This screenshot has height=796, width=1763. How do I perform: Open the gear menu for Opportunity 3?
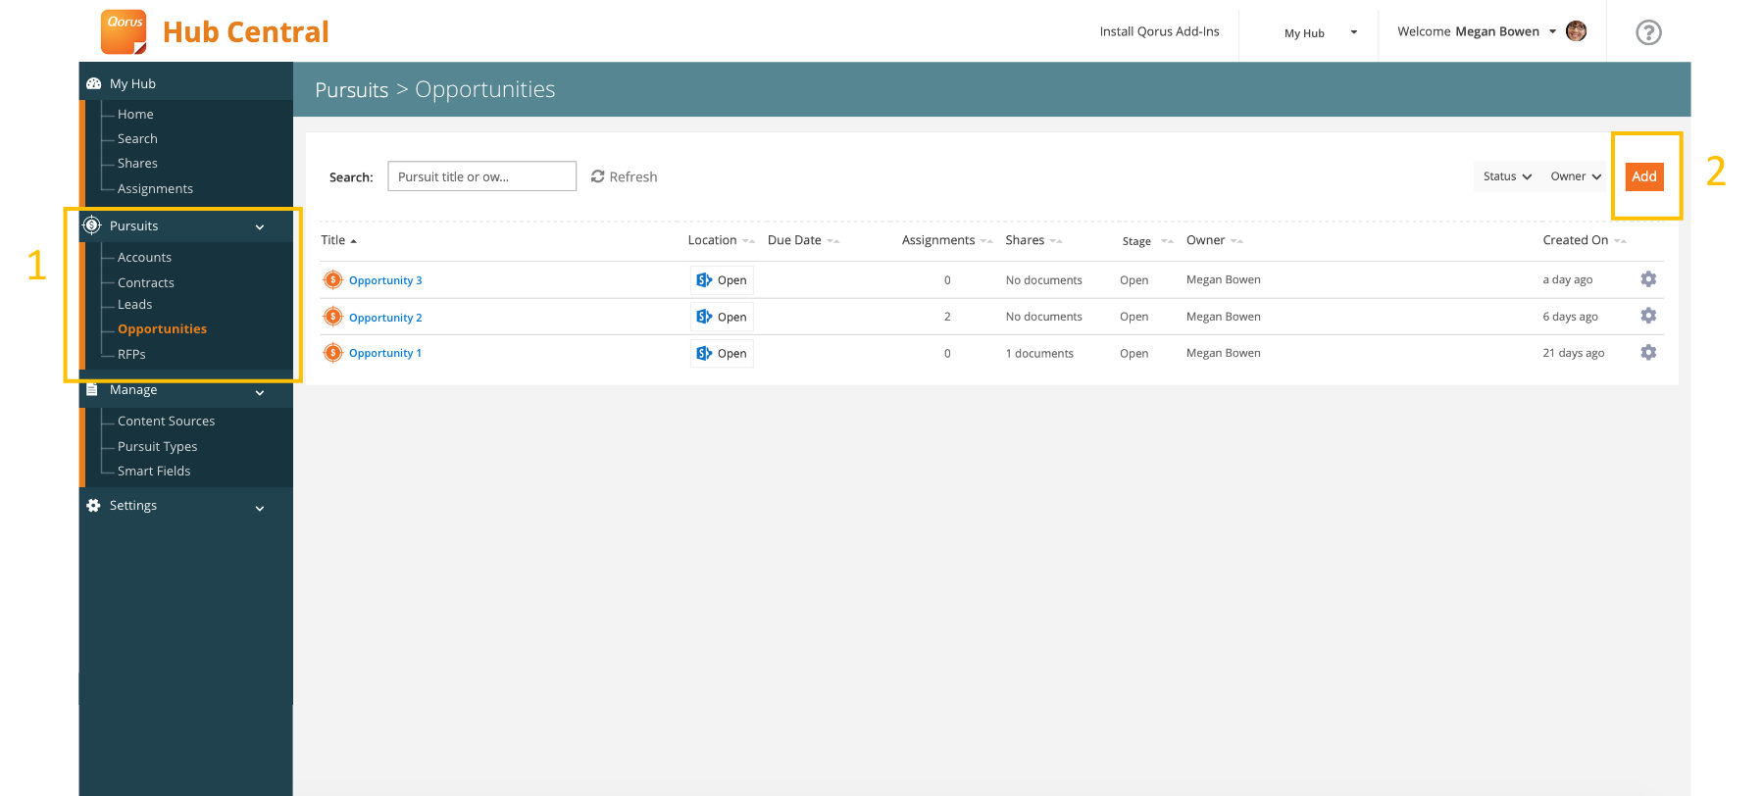tap(1648, 279)
